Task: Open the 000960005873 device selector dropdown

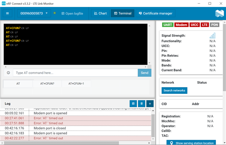Action: click(x=34, y=14)
